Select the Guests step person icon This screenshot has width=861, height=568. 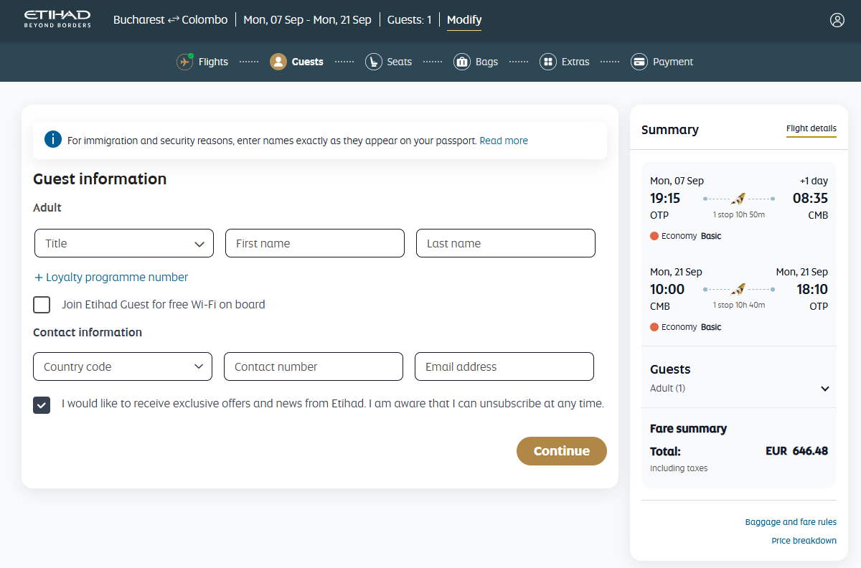278,62
